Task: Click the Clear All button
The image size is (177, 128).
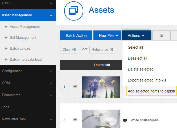Action: point(69,49)
